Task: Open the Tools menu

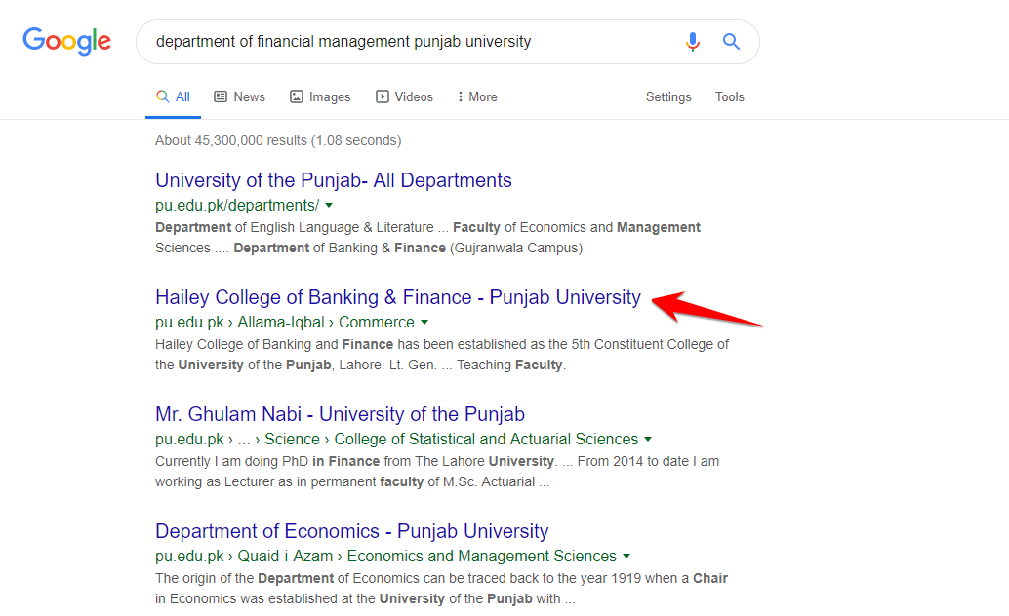Action: click(730, 97)
